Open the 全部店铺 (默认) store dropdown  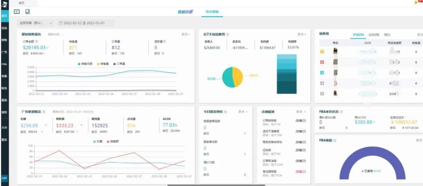point(36,23)
